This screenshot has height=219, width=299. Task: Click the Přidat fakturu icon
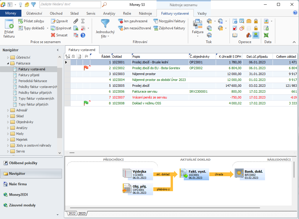pos(9,24)
